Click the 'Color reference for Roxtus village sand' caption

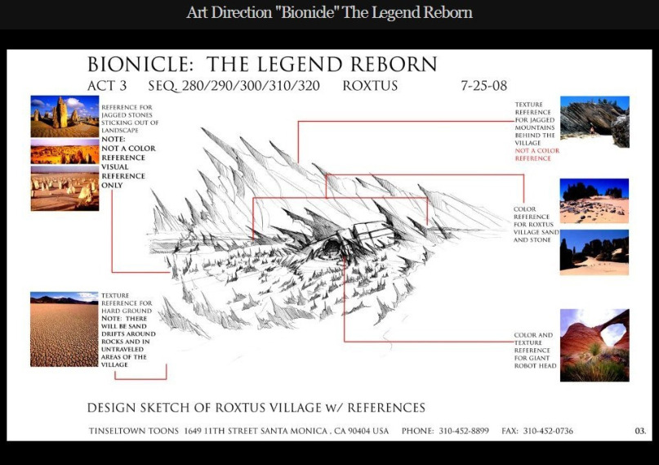536,225
